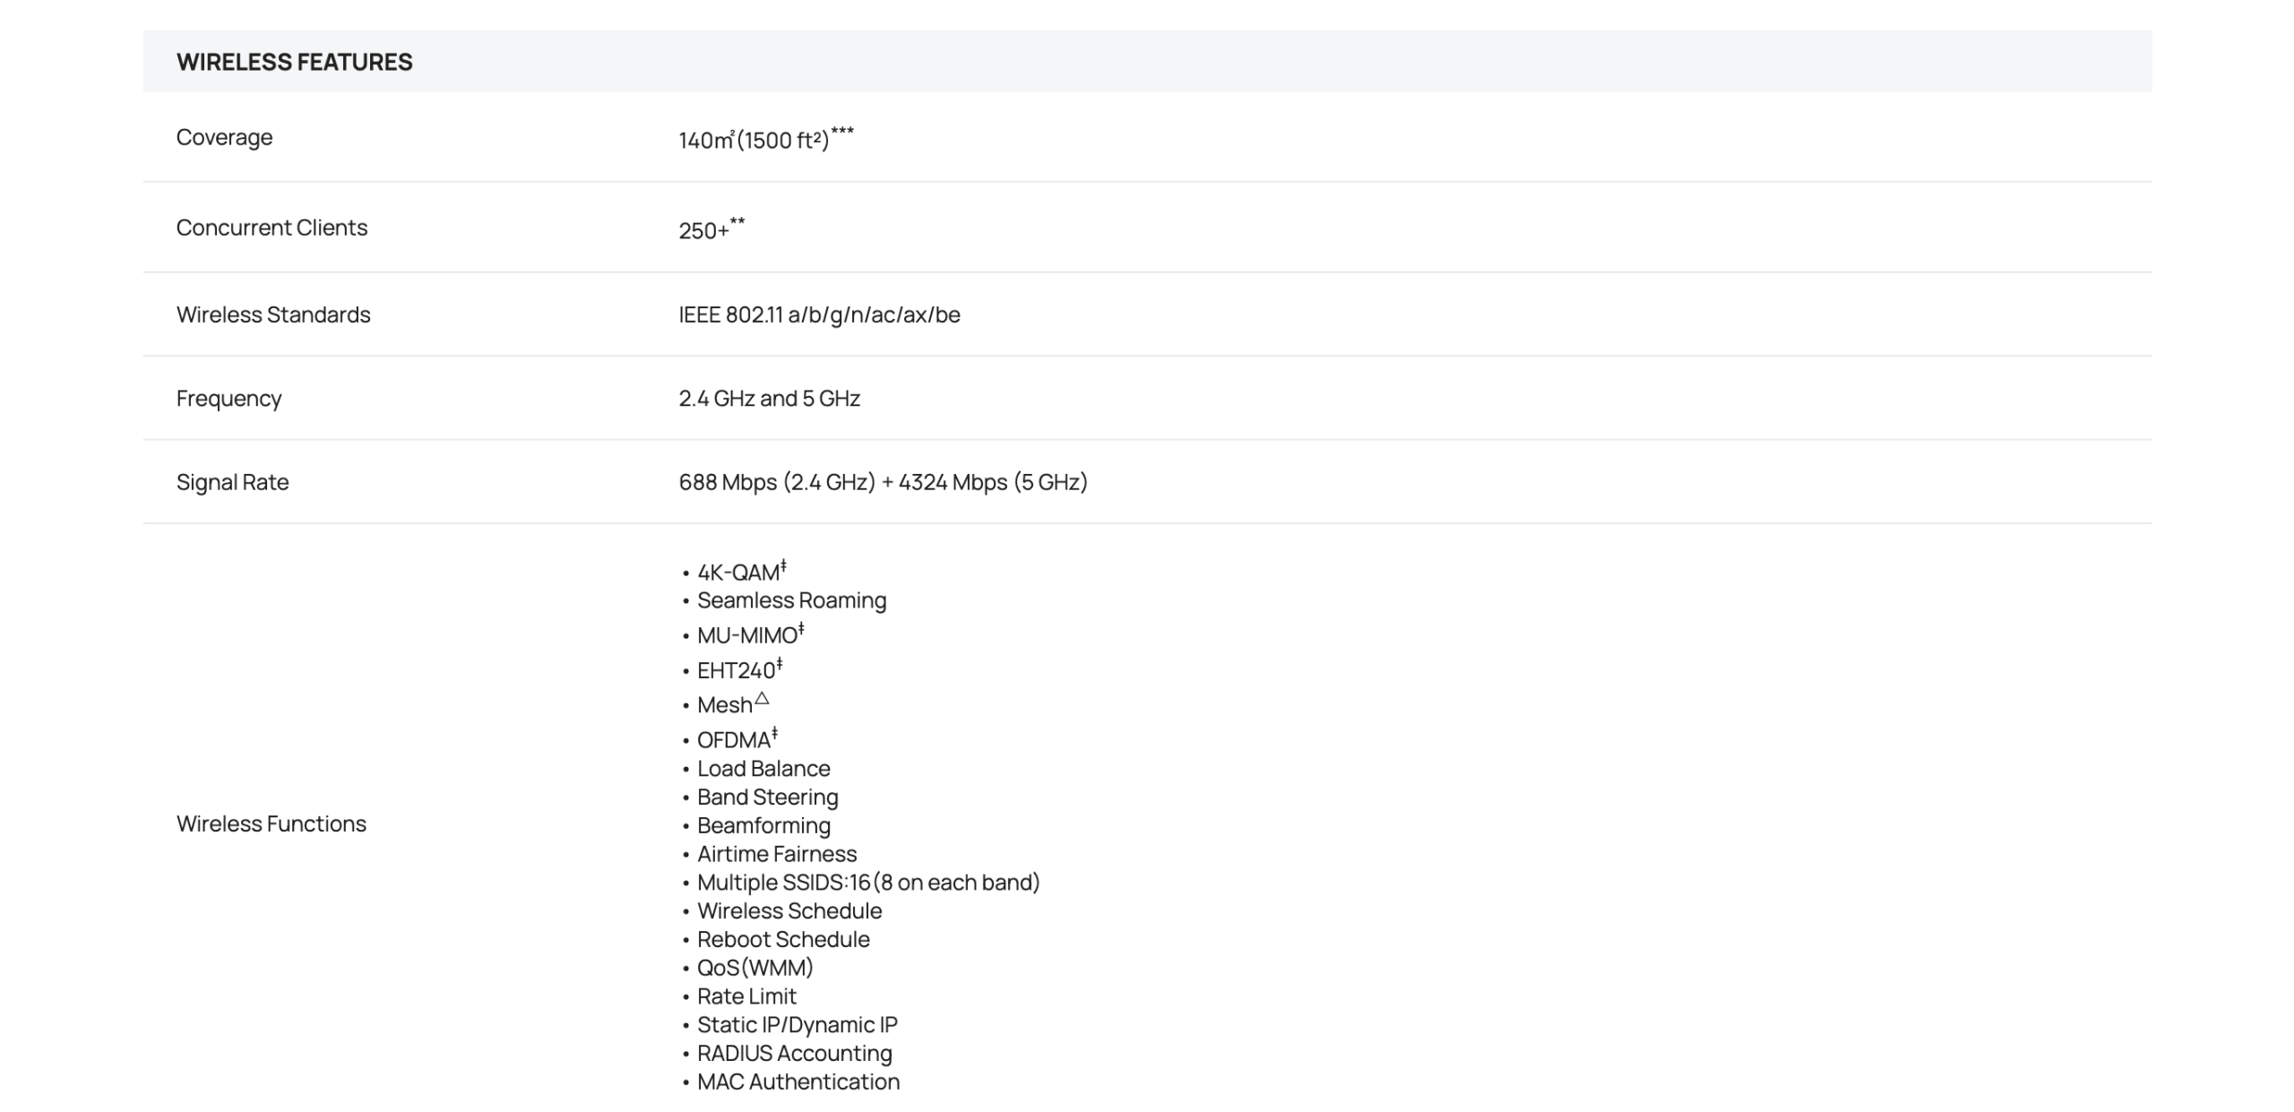Click the MU-MIMO list item
Image resolution: width=2294 pixels, height=1112 pixels.
748,635
